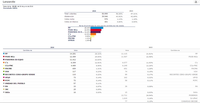The width and height of the screenshot is (200, 103).
Task: Click the orange C's color square in table
Action: point(4,62)
